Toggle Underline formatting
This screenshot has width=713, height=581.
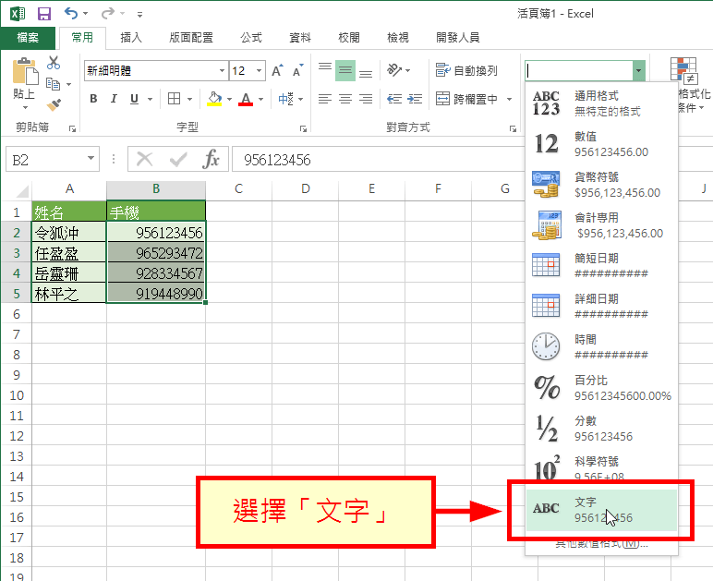(x=134, y=99)
